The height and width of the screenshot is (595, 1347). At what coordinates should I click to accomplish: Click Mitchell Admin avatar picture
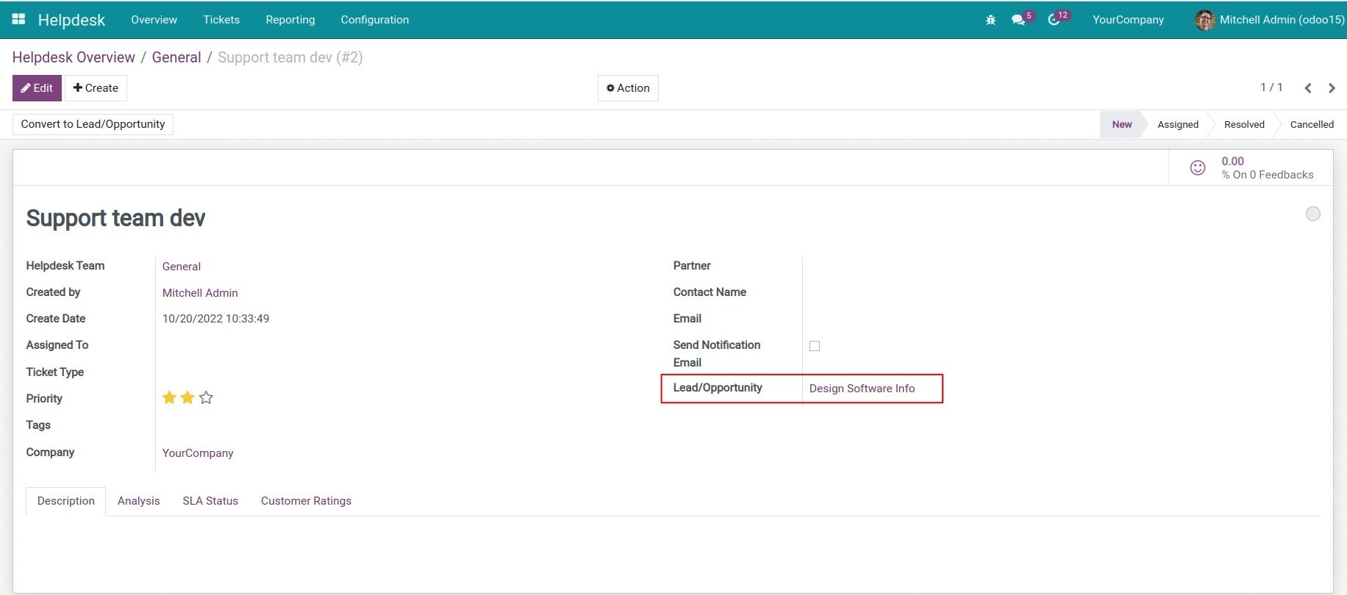coord(1204,20)
